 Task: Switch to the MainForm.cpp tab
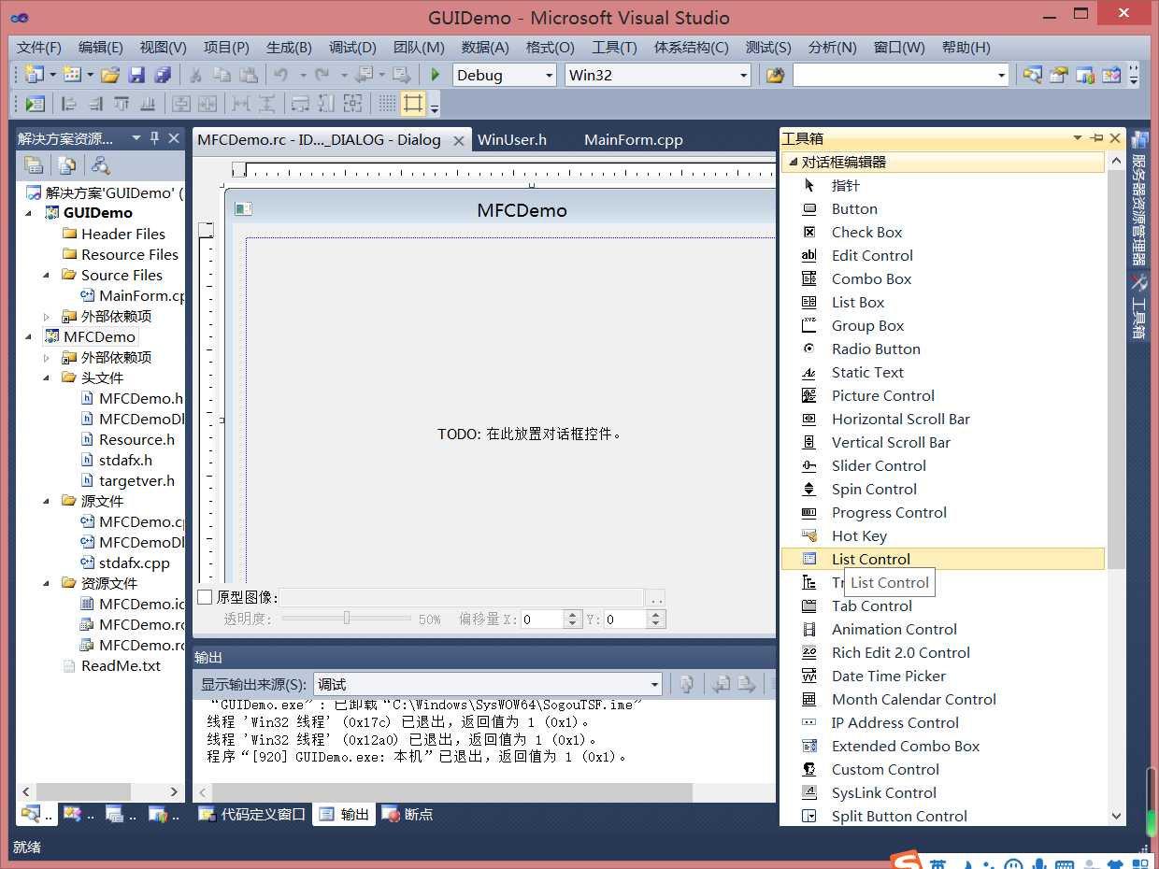[634, 139]
